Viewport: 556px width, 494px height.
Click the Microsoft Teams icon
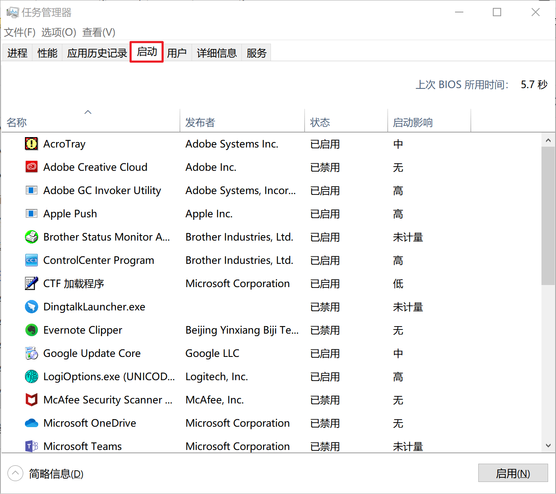point(32,446)
